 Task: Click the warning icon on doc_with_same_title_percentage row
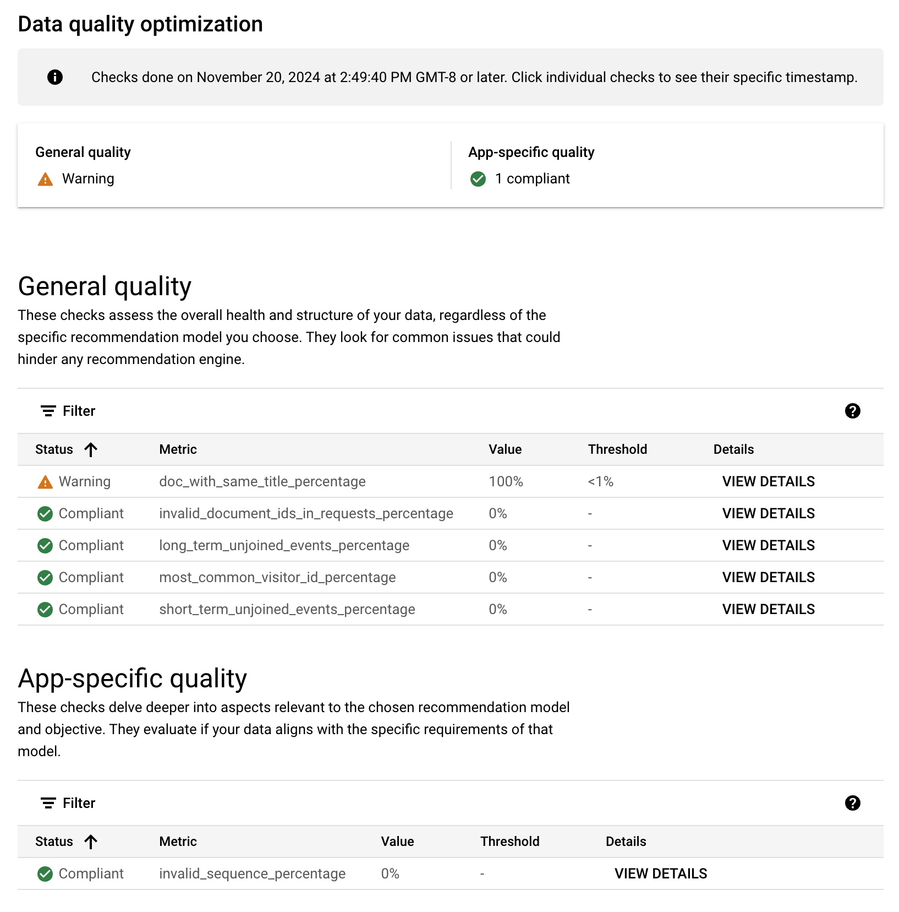[45, 481]
